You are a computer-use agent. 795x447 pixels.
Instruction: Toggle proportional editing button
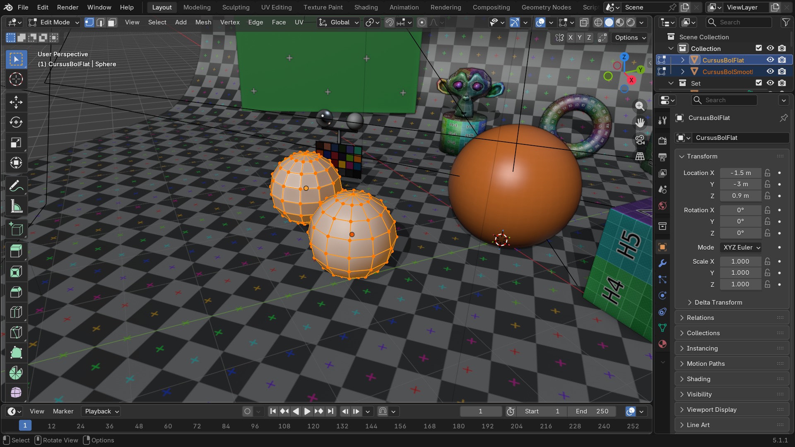422,22
